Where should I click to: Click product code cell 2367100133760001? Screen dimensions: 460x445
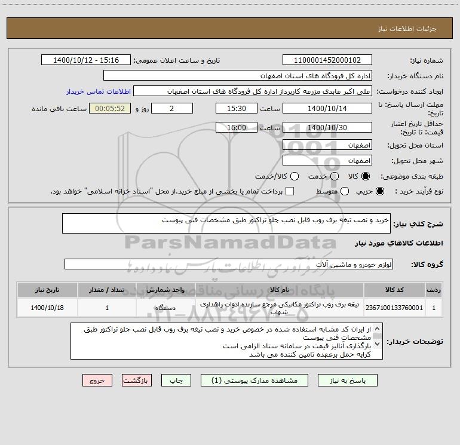point(394,308)
